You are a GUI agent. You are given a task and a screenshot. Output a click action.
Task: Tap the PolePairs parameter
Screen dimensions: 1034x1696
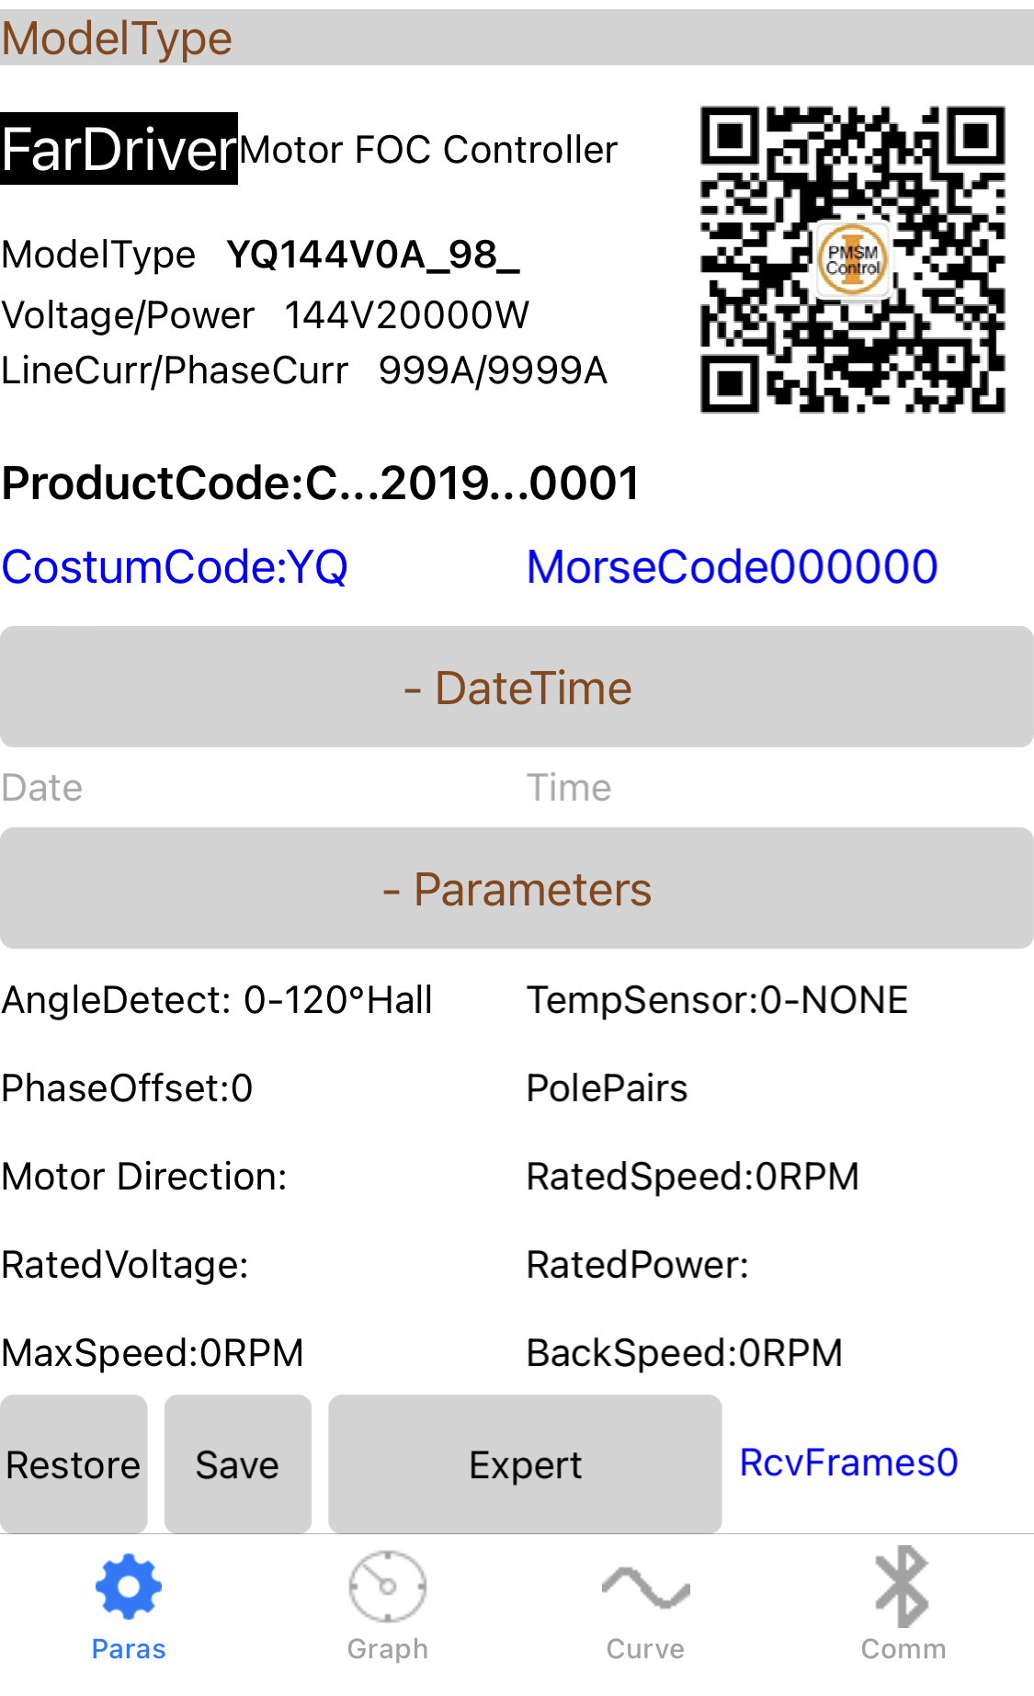[607, 1088]
